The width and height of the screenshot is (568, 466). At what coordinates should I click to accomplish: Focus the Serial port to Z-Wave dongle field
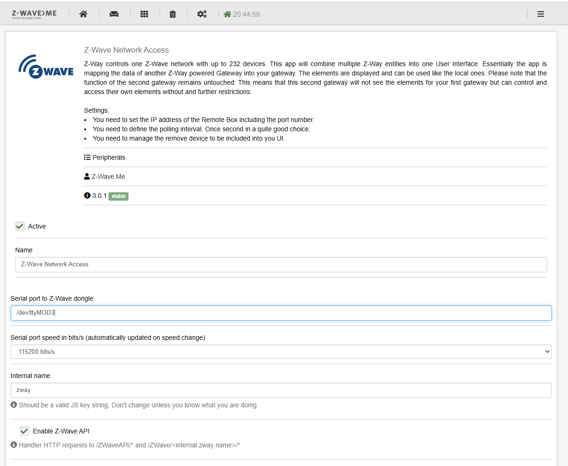[x=281, y=313]
